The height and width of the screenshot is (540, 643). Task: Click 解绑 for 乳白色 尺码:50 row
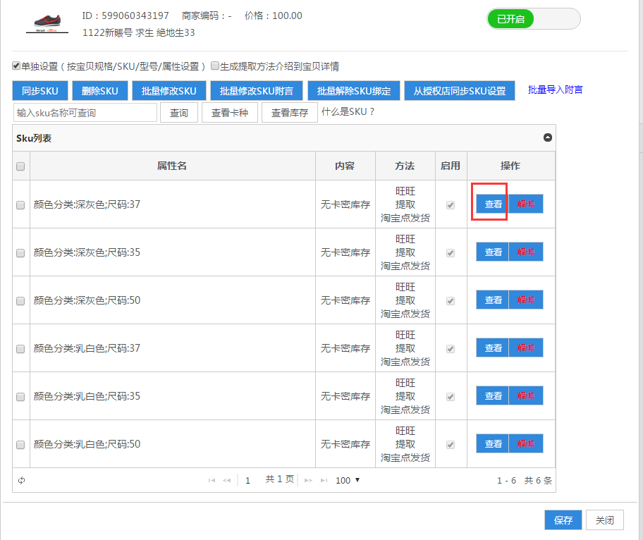[526, 444]
